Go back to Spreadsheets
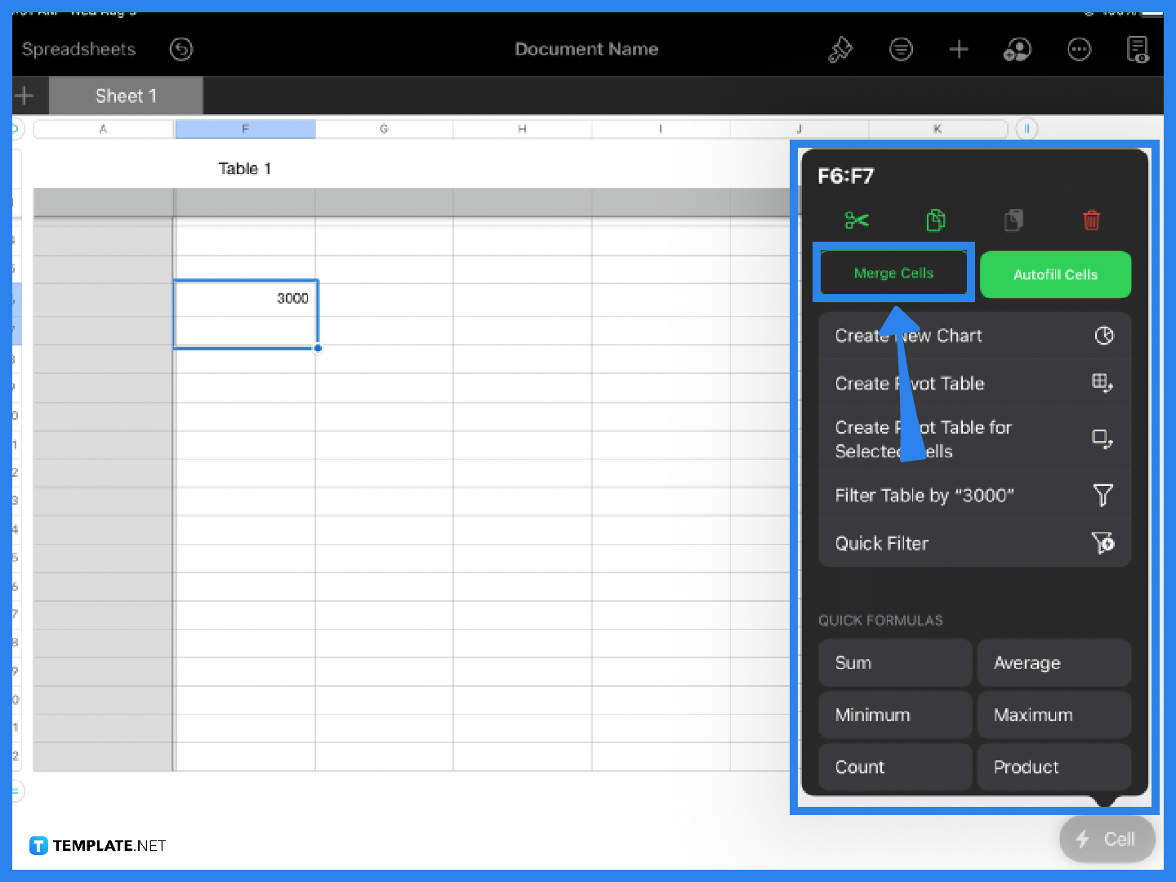 pyautogui.click(x=78, y=50)
